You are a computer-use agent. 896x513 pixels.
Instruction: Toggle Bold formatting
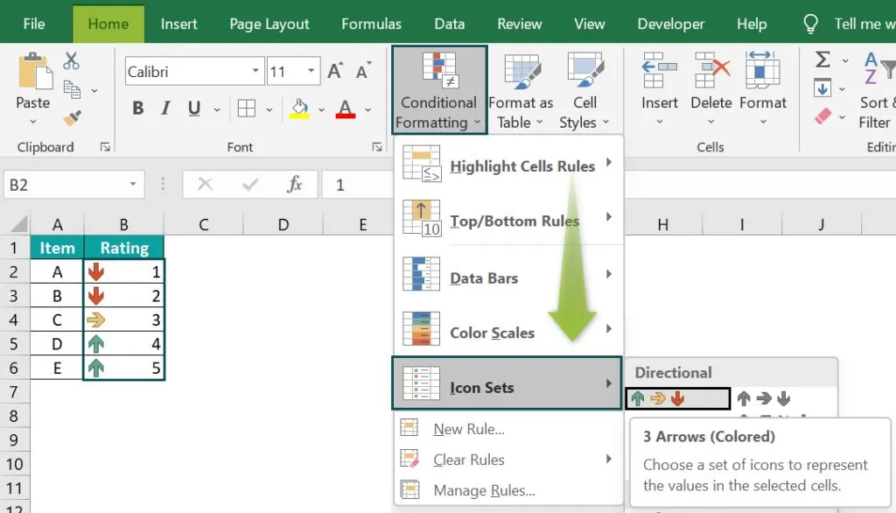click(137, 108)
